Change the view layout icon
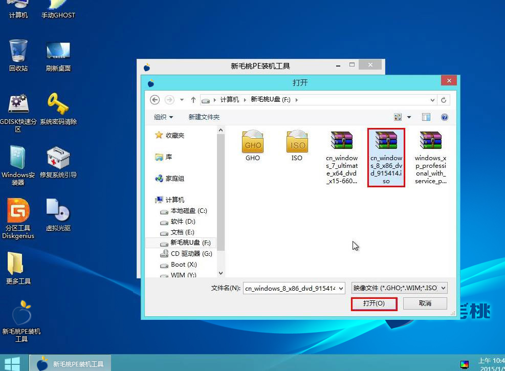Screen dimensions: 505x371 coord(398,117)
